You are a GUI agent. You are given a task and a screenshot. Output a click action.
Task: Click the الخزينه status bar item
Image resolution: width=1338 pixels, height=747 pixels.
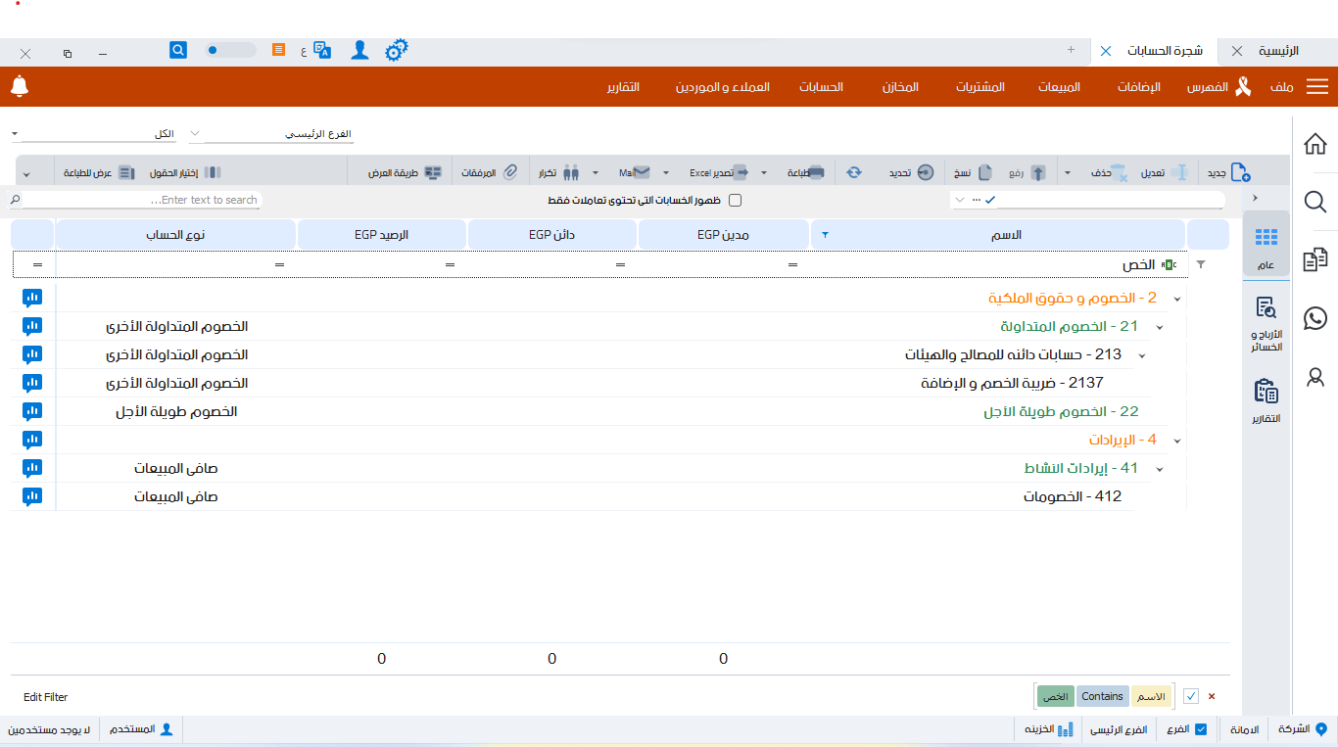click(1049, 729)
